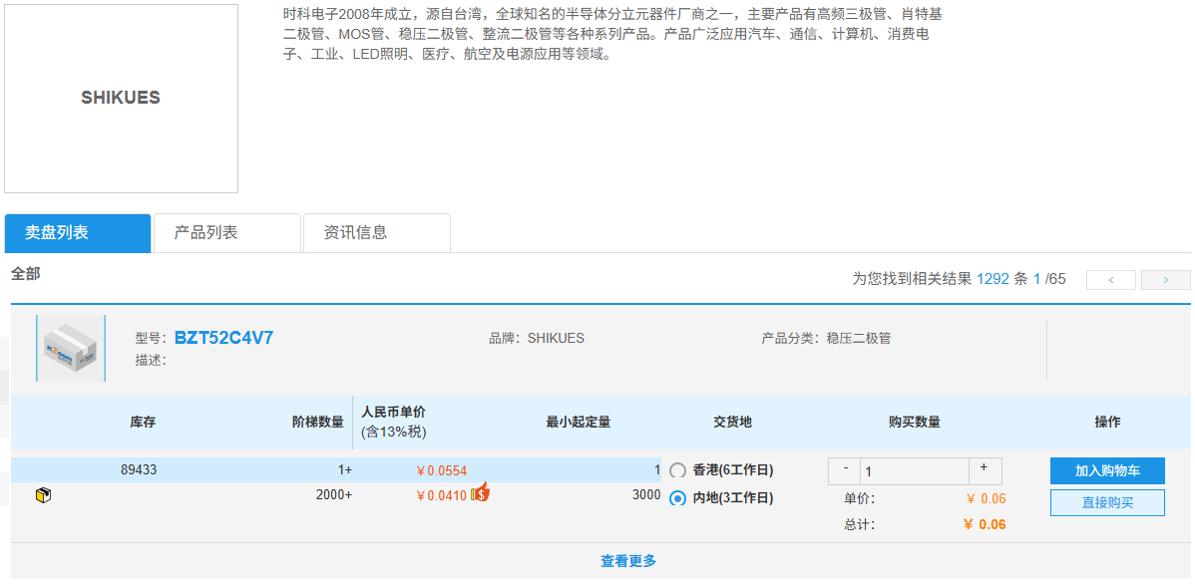
Task: Add BZT52C4V7 to cart with 加入购物车
Action: [1107, 470]
